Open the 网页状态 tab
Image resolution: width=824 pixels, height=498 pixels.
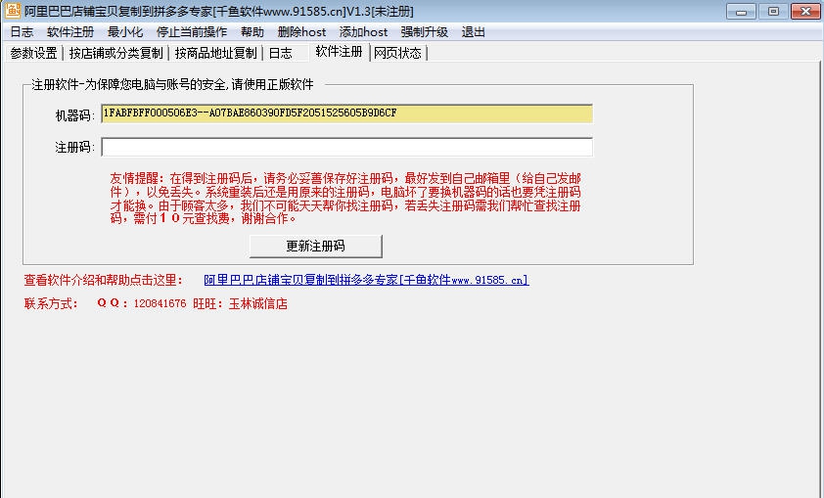coord(398,53)
